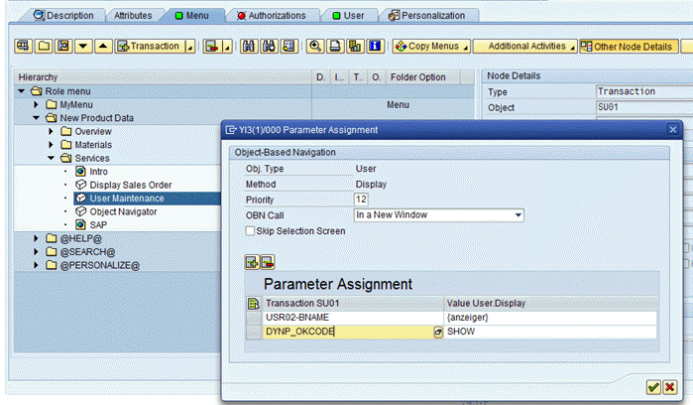Click the third toolbar icon right of folder
693x405 pixels.
64,46
